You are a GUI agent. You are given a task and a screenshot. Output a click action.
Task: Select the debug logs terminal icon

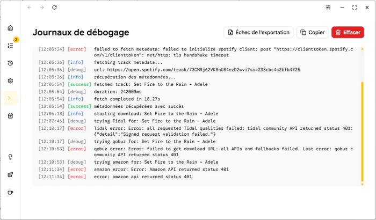(10, 98)
